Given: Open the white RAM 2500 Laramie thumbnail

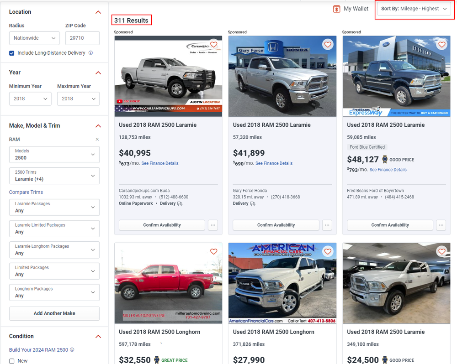Looking at the screenshot, I should (396, 283).
